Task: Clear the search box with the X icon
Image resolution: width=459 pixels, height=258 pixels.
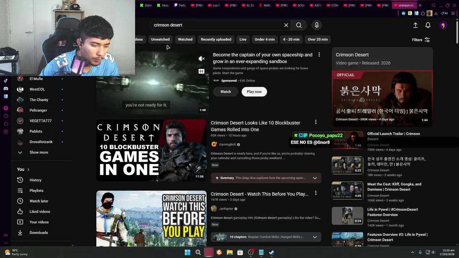Action: (x=286, y=25)
